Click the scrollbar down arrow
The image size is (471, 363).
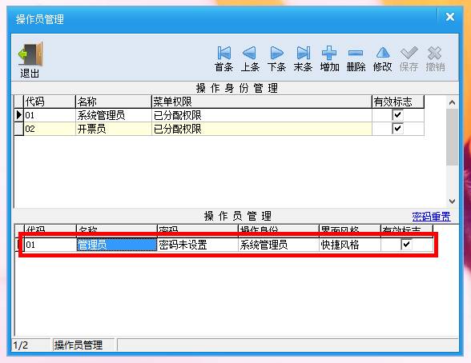click(452, 201)
